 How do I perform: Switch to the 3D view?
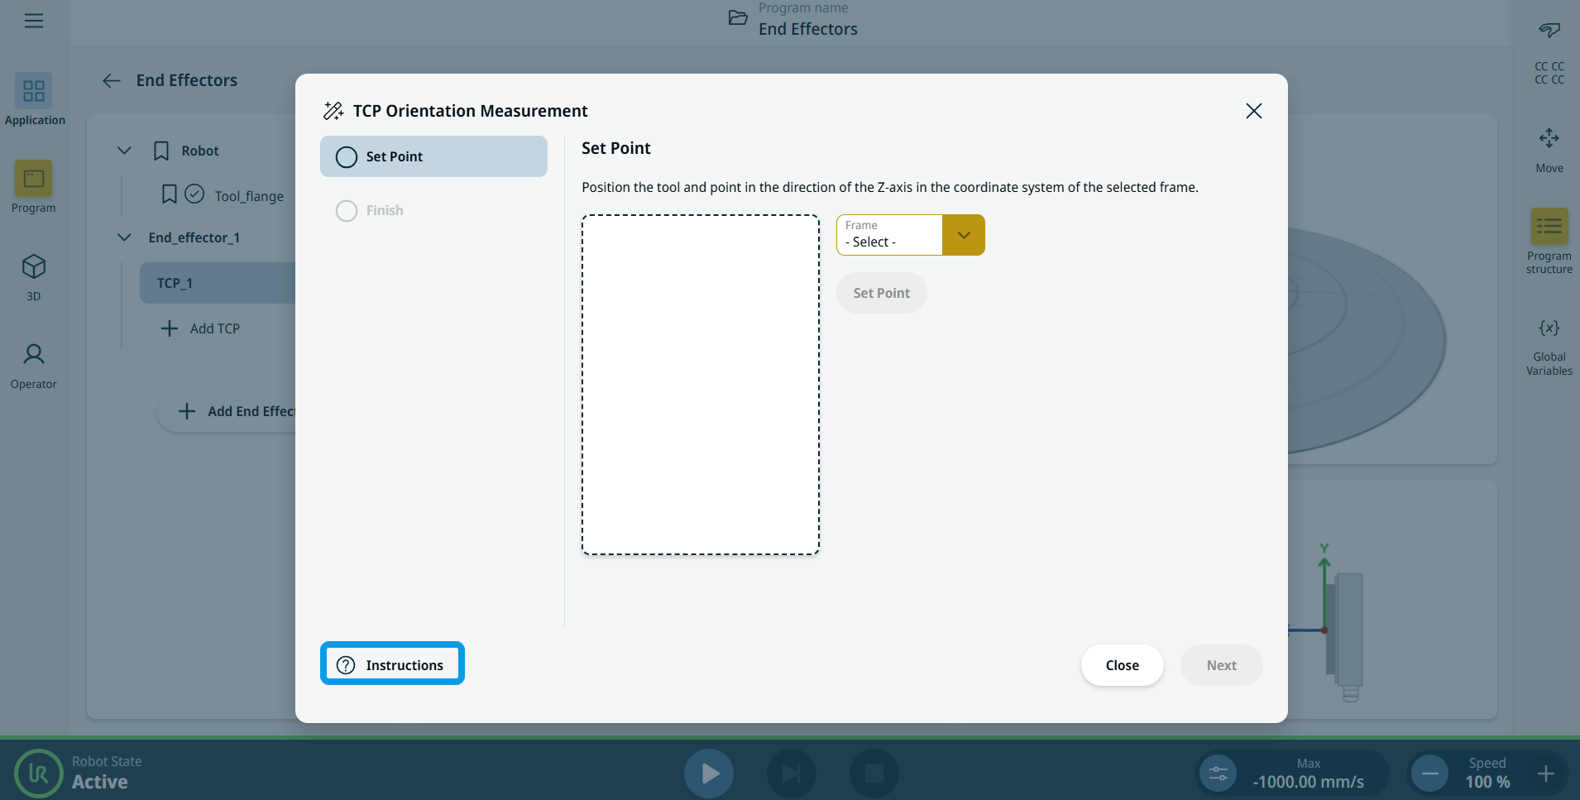tap(33, 268)
